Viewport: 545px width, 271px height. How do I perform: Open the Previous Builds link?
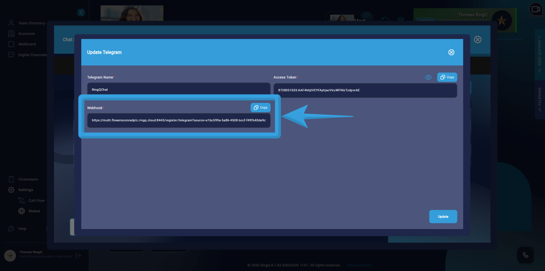(359, 265)
